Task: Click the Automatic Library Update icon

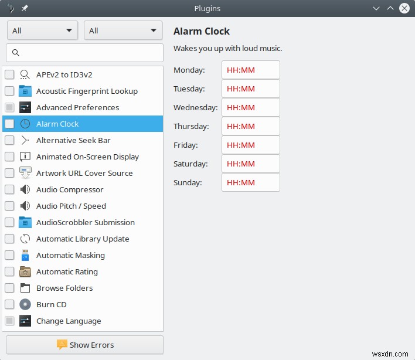Action: [25, 239]
